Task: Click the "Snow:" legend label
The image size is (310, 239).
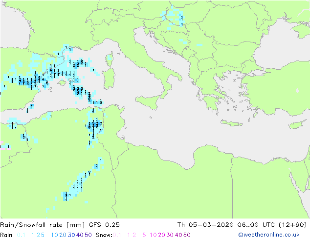Action: 104,235
